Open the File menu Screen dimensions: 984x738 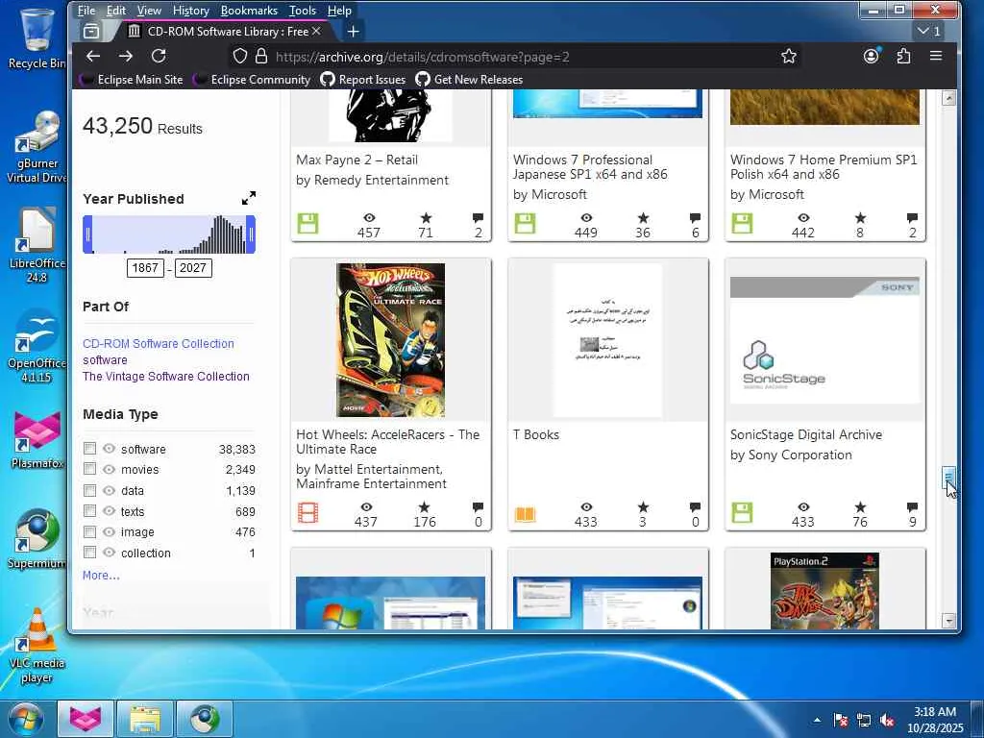86,11
